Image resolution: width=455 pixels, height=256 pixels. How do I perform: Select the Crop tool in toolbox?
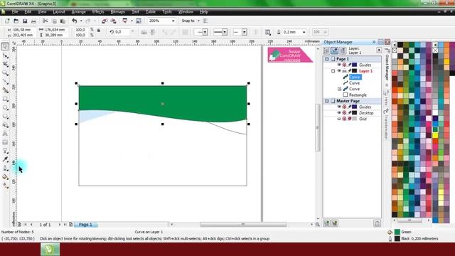pos(5,64)
